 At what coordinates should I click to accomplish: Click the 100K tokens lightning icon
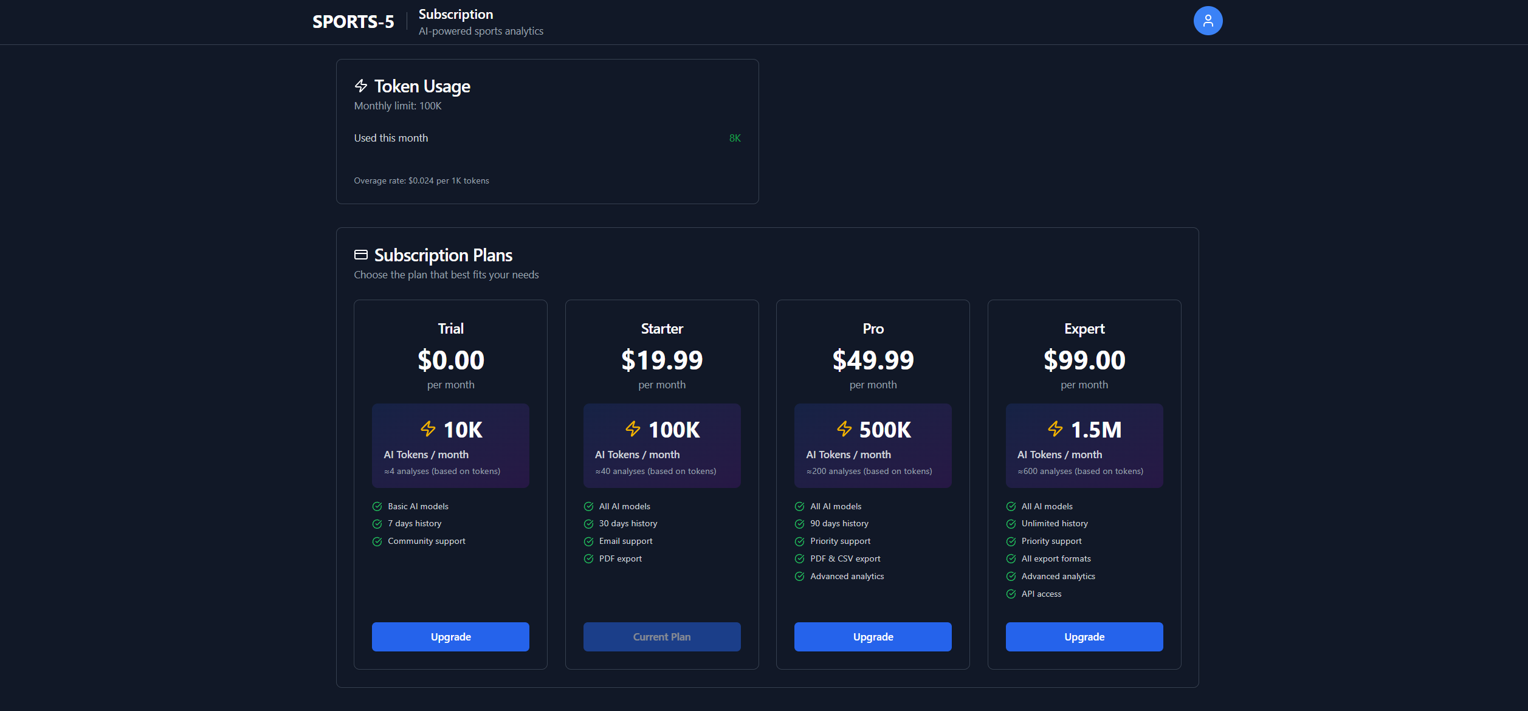[633, 429]
